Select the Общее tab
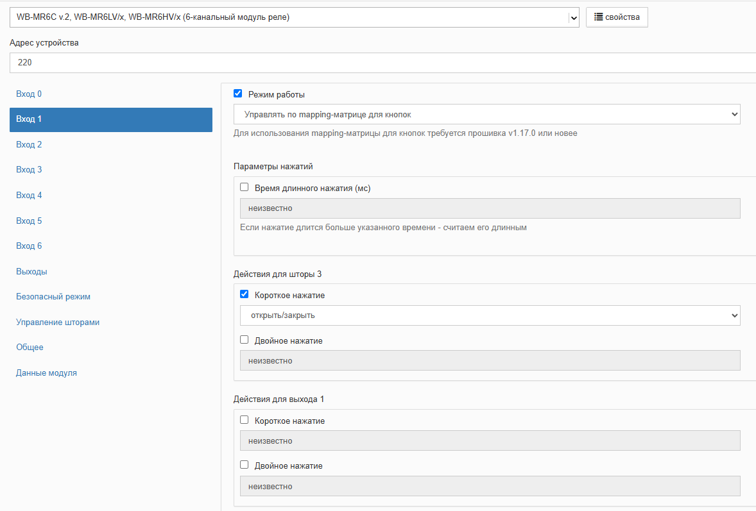Viewport: 756px width, 511px height. pyautogui.click(x=30, y=348)
